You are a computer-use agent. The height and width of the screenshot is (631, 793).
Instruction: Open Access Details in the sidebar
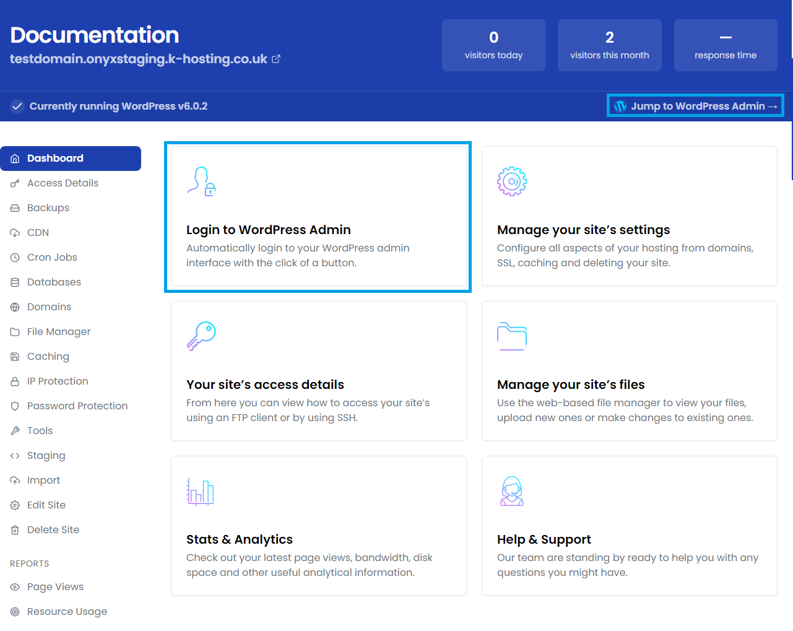coord(71,183)
